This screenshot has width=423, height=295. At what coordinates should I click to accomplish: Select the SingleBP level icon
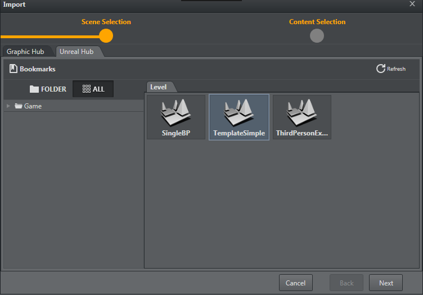[x=175, y=112]
